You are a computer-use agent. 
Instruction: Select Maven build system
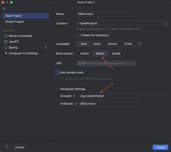pyautogui.click(x=100, y=53)
